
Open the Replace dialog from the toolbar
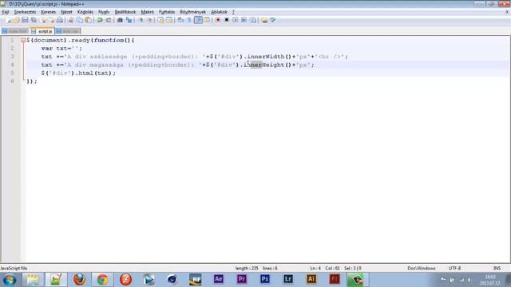point(129,20)
